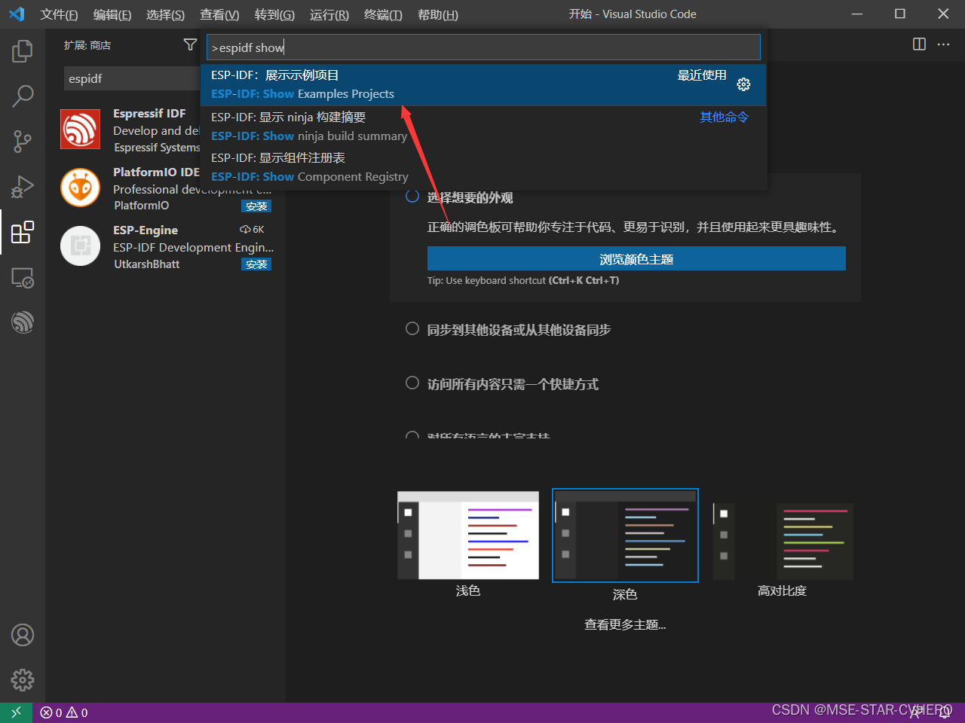Viewport: 965px width, 723px height.
Task: Install the ESP-Engine extension
Action: (x=256, y=264)
